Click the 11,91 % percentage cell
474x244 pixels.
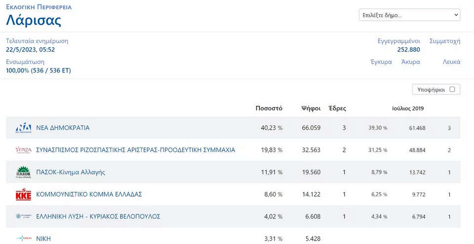pyautogui.click(x=272, y=173)
